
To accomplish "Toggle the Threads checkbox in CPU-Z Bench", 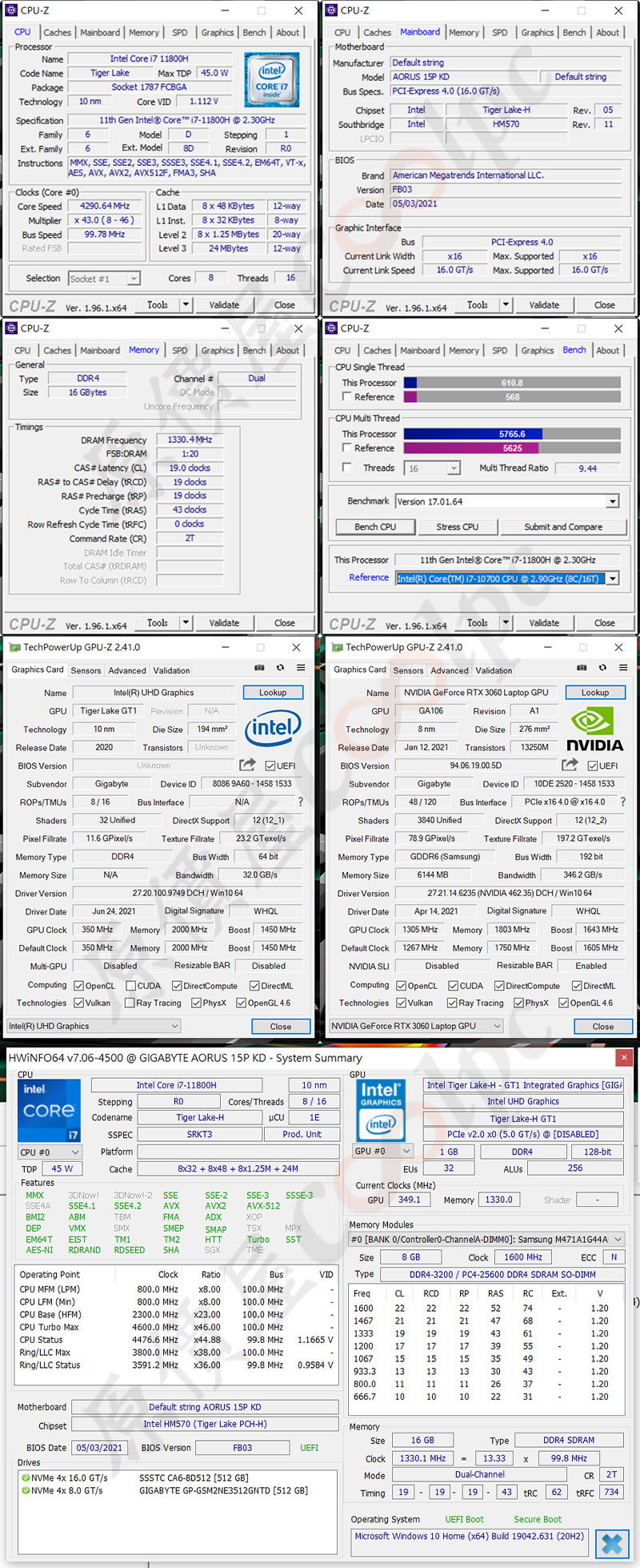I will pos(347,467).
